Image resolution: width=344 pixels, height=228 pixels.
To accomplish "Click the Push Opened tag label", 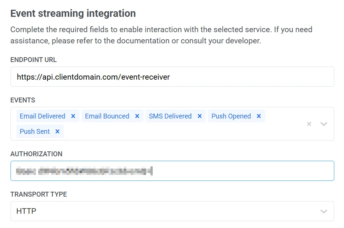I will 231,116.
